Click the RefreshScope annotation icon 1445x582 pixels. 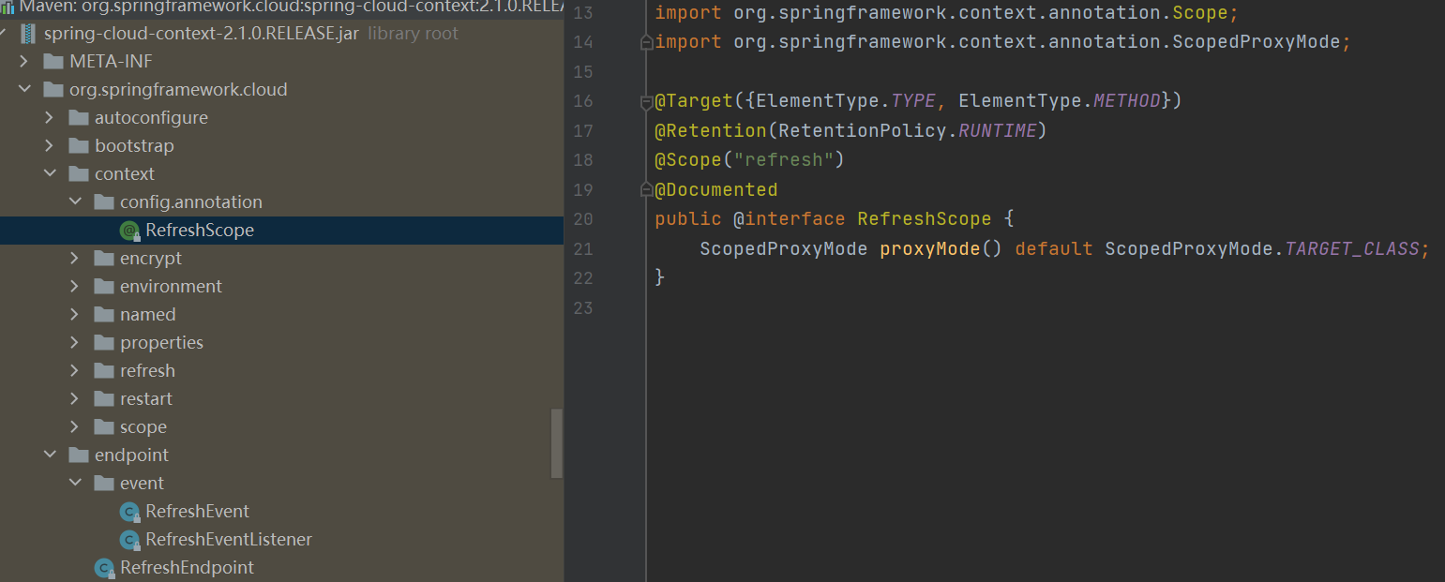(130, 231)
